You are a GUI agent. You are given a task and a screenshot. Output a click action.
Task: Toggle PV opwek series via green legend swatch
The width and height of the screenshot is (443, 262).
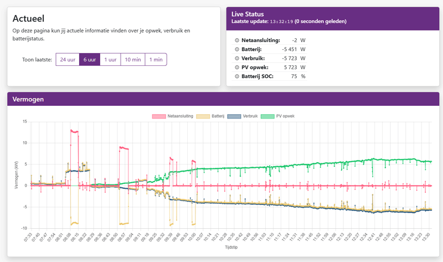point(267,116)
